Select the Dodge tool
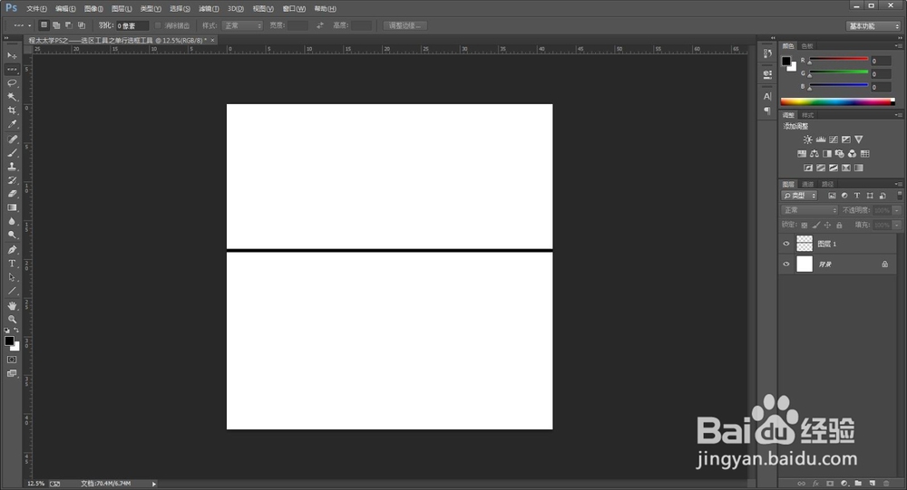 (12, 235)
